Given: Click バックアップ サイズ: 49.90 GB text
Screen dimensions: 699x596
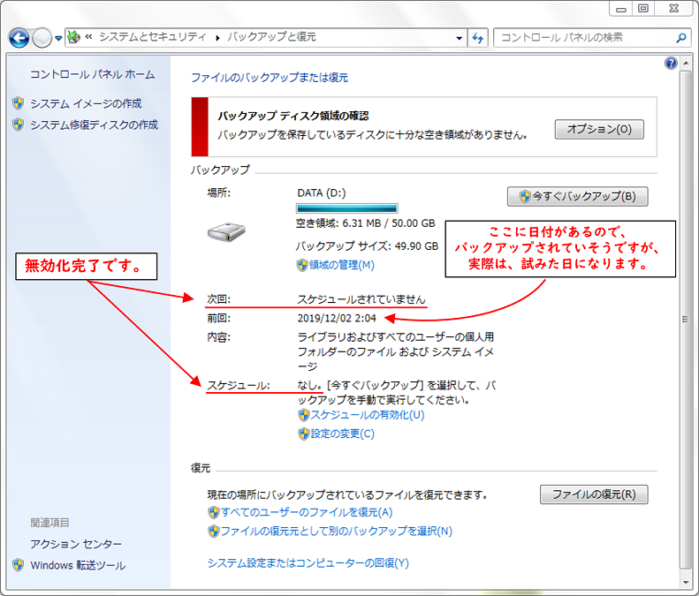Looking at the screenshot, I should 367,245.
